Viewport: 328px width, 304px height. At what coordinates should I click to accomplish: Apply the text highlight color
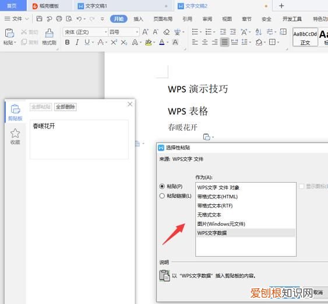point(149,43)
